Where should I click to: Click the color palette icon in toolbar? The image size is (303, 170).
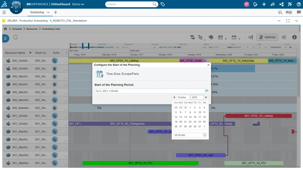tap(211, 37)
